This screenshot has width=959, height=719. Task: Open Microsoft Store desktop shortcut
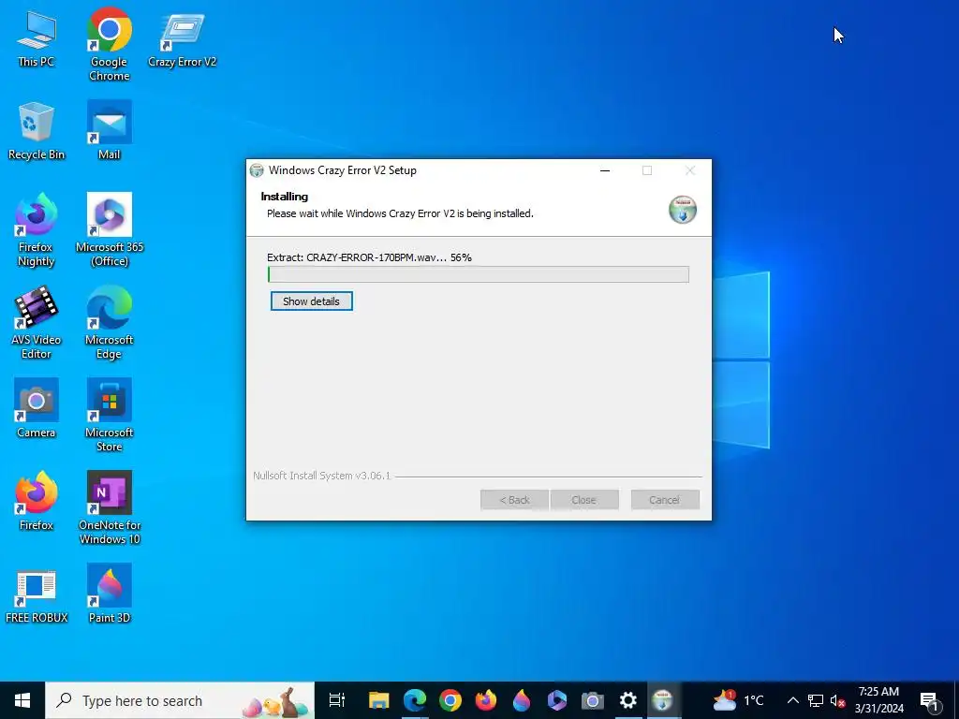click(x=109, y=416)
